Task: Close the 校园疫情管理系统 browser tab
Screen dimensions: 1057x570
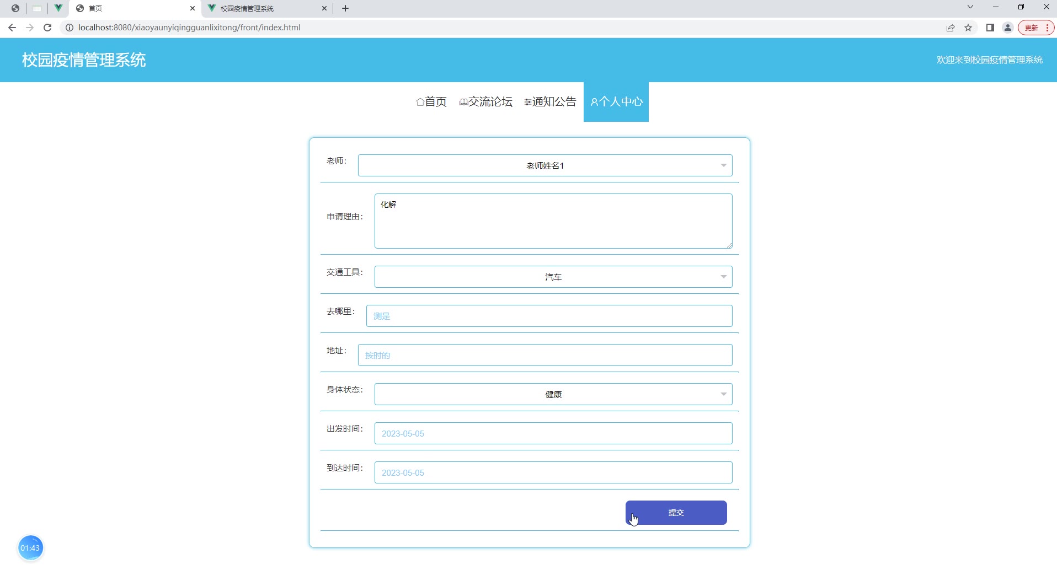Action: coord(324,8)
